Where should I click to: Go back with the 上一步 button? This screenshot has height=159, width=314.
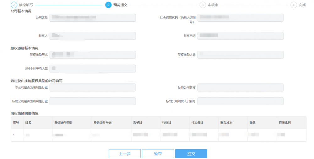[125, 154]
